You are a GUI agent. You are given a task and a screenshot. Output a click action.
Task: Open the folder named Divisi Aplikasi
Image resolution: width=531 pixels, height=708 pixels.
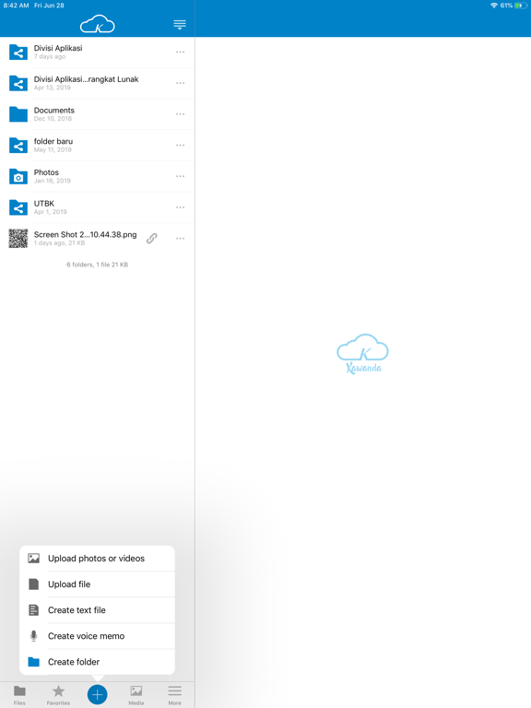pos(58,48)
